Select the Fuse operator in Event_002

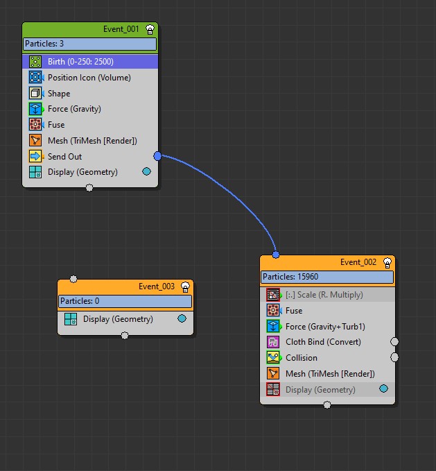click(294, 311)
